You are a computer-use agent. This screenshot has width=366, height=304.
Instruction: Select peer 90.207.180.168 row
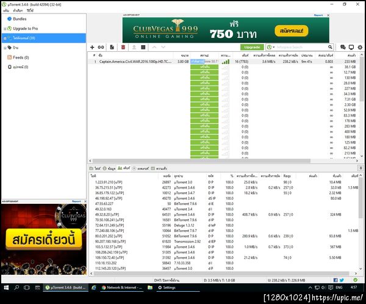(x=224, y=241)
